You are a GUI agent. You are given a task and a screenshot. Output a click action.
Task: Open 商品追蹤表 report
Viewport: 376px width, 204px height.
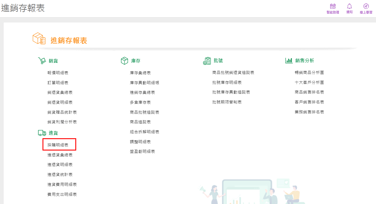coord(140,122)
